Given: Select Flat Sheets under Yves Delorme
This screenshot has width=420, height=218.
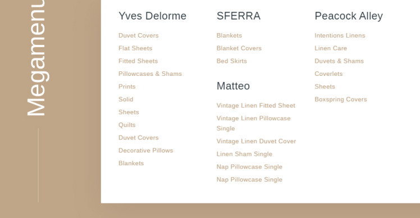Looking at the screenshot, I should [135, 48].
